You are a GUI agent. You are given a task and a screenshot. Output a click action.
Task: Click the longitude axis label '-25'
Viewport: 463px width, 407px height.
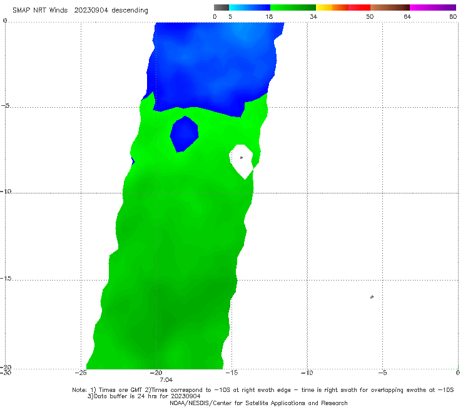81,373
